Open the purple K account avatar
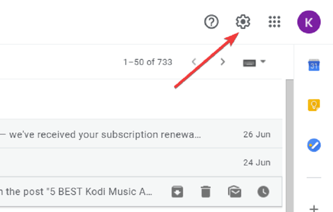Viewport: 333px width, 212px height. click(309, 22)
